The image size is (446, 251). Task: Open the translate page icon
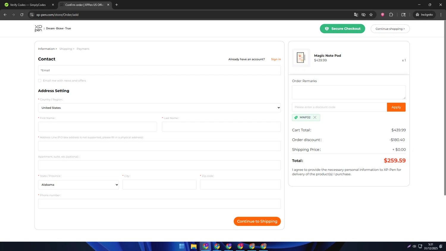[356, 15]
